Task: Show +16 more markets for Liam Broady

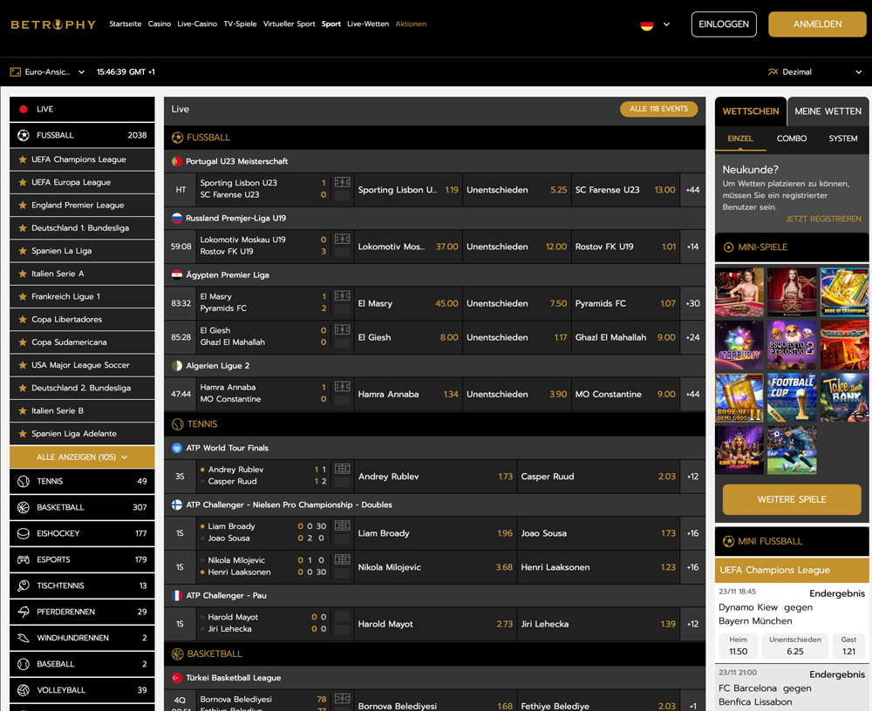Action: click(692, 533)
